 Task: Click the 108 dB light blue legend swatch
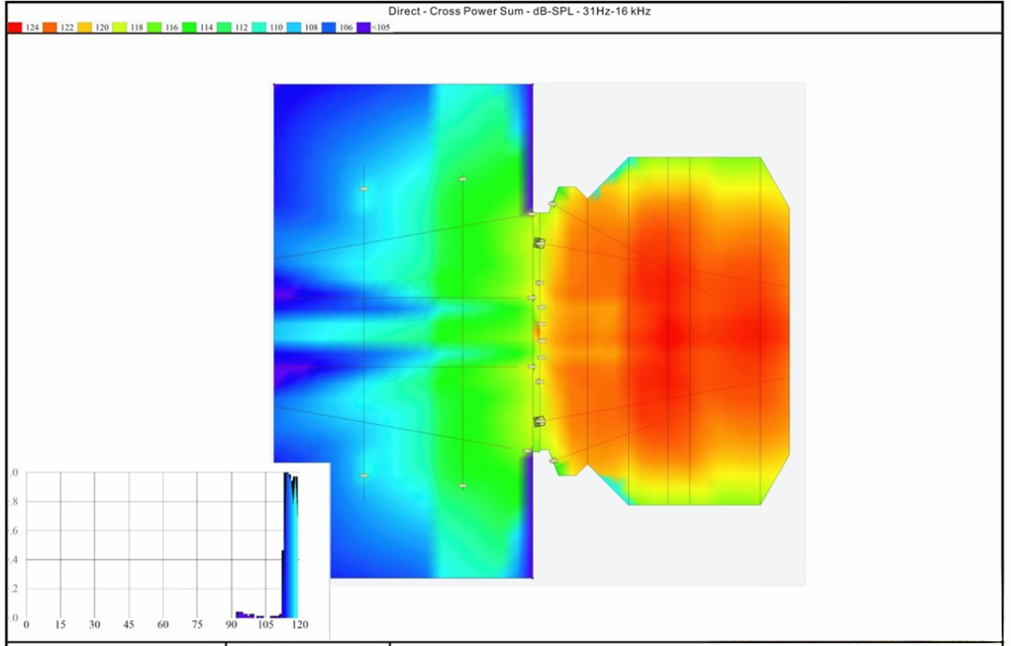tap(294, 28)
